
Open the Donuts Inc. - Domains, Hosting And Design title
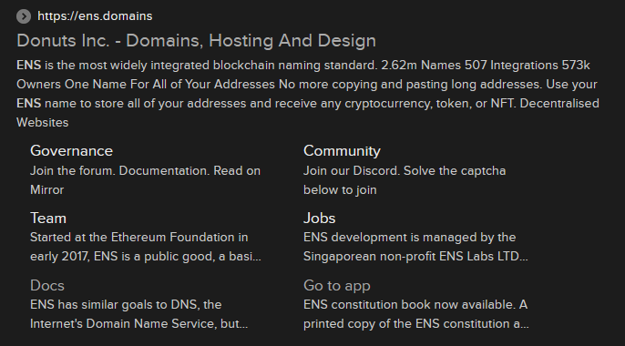[196, 41]
